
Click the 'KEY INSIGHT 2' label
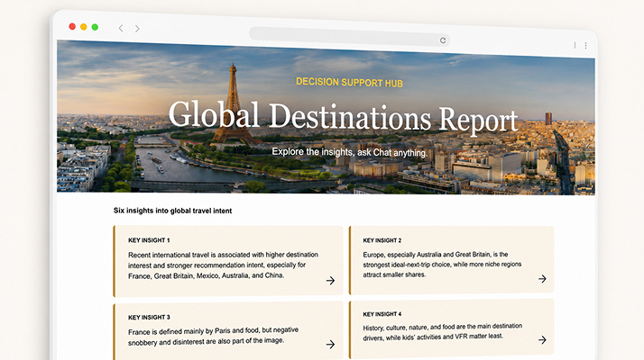[x=382, y=240]
